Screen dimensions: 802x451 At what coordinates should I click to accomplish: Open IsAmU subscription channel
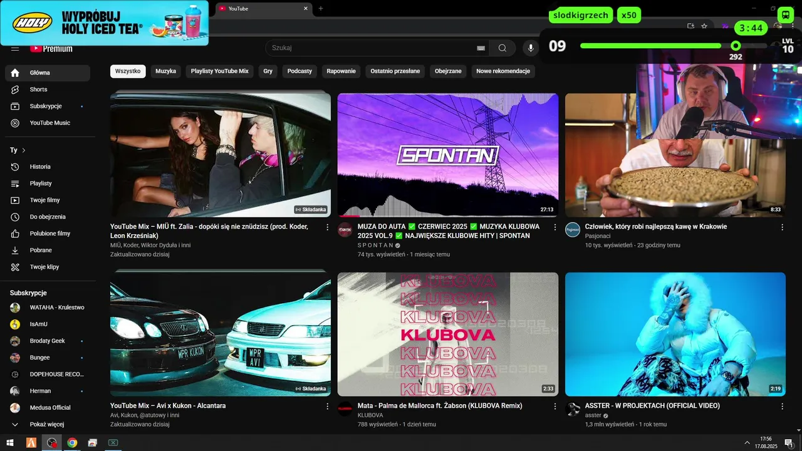coord(48,324)
